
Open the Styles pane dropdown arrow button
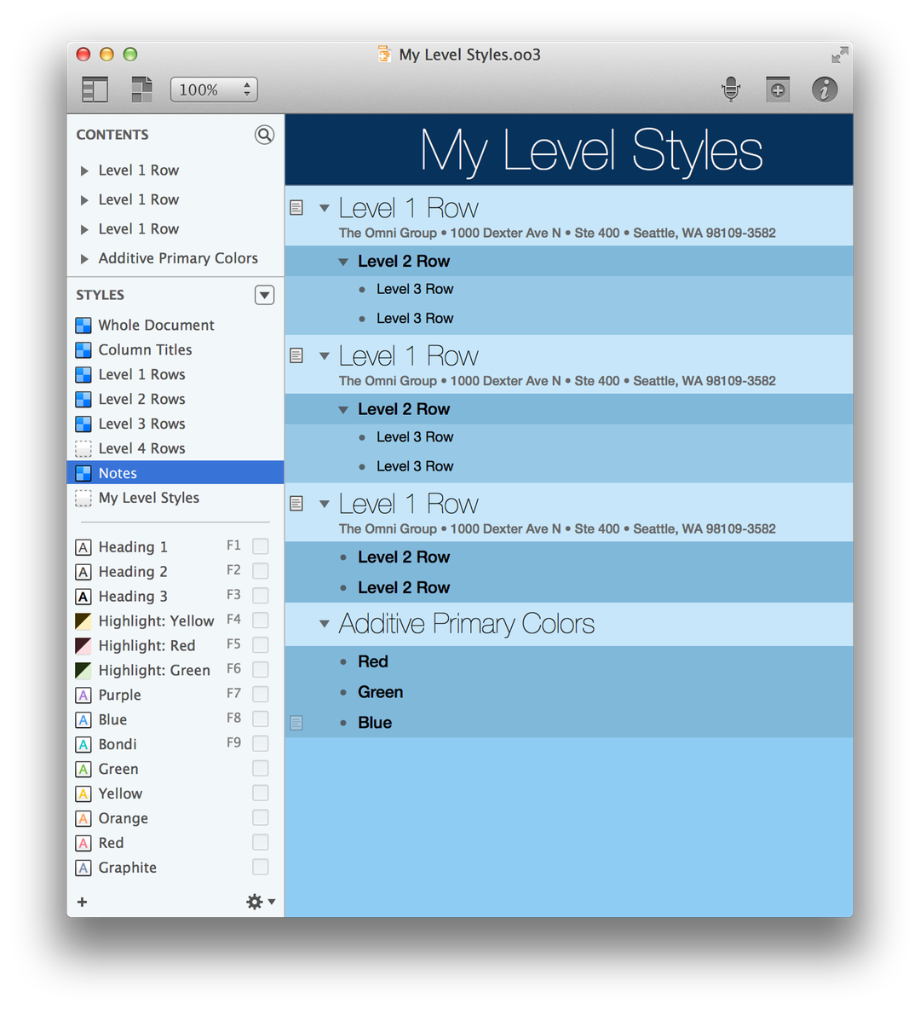pyautogui.click(x=265, y=295)
